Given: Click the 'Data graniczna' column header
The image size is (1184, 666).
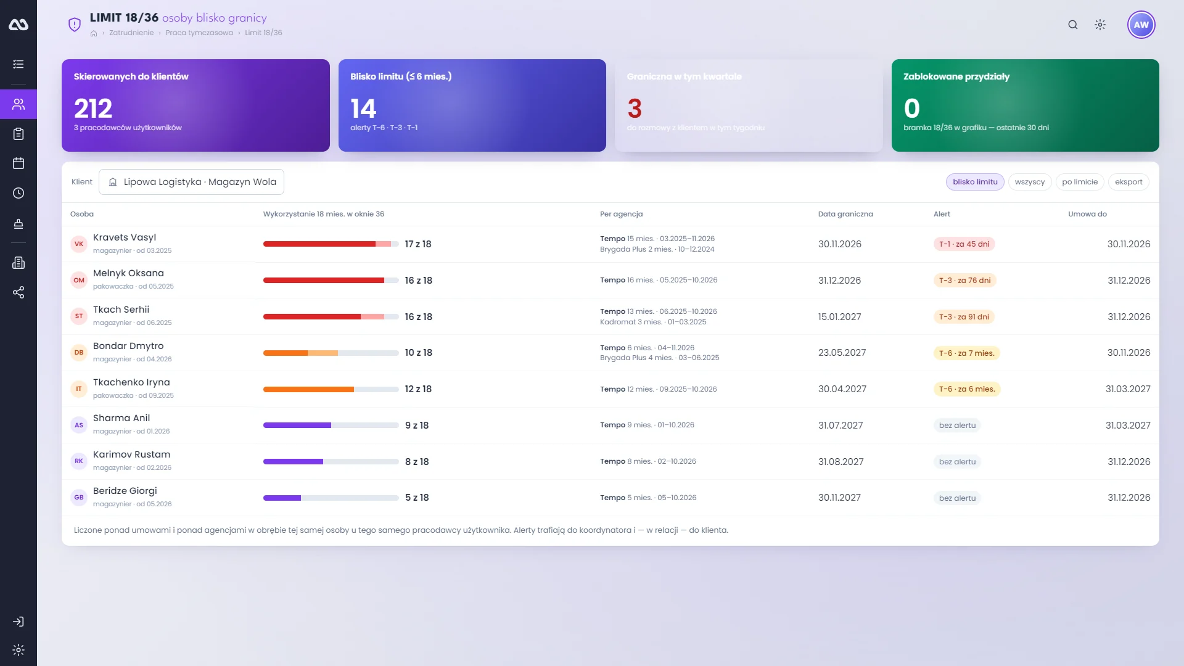Looking at the screenshot, I should (x=845, y=214).
